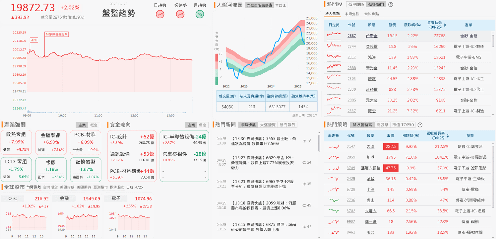The image size is (496, 239).
Task: Click the NB與手機零組件 marker on chart
Action: click(x=56, y=34)
